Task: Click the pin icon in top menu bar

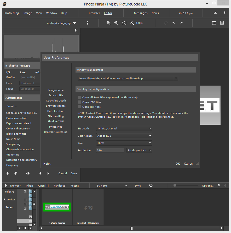Action: pyautogui.click(x=225, y=13)
